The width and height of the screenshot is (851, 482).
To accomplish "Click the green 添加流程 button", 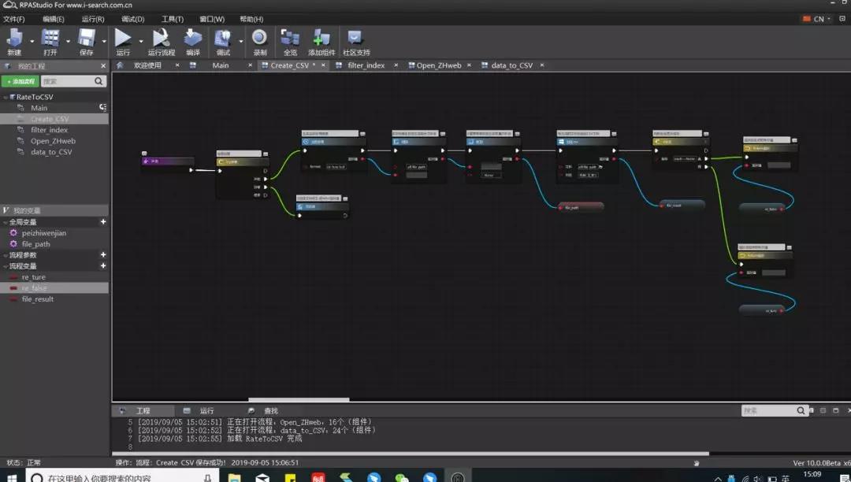I will [20, 81].
